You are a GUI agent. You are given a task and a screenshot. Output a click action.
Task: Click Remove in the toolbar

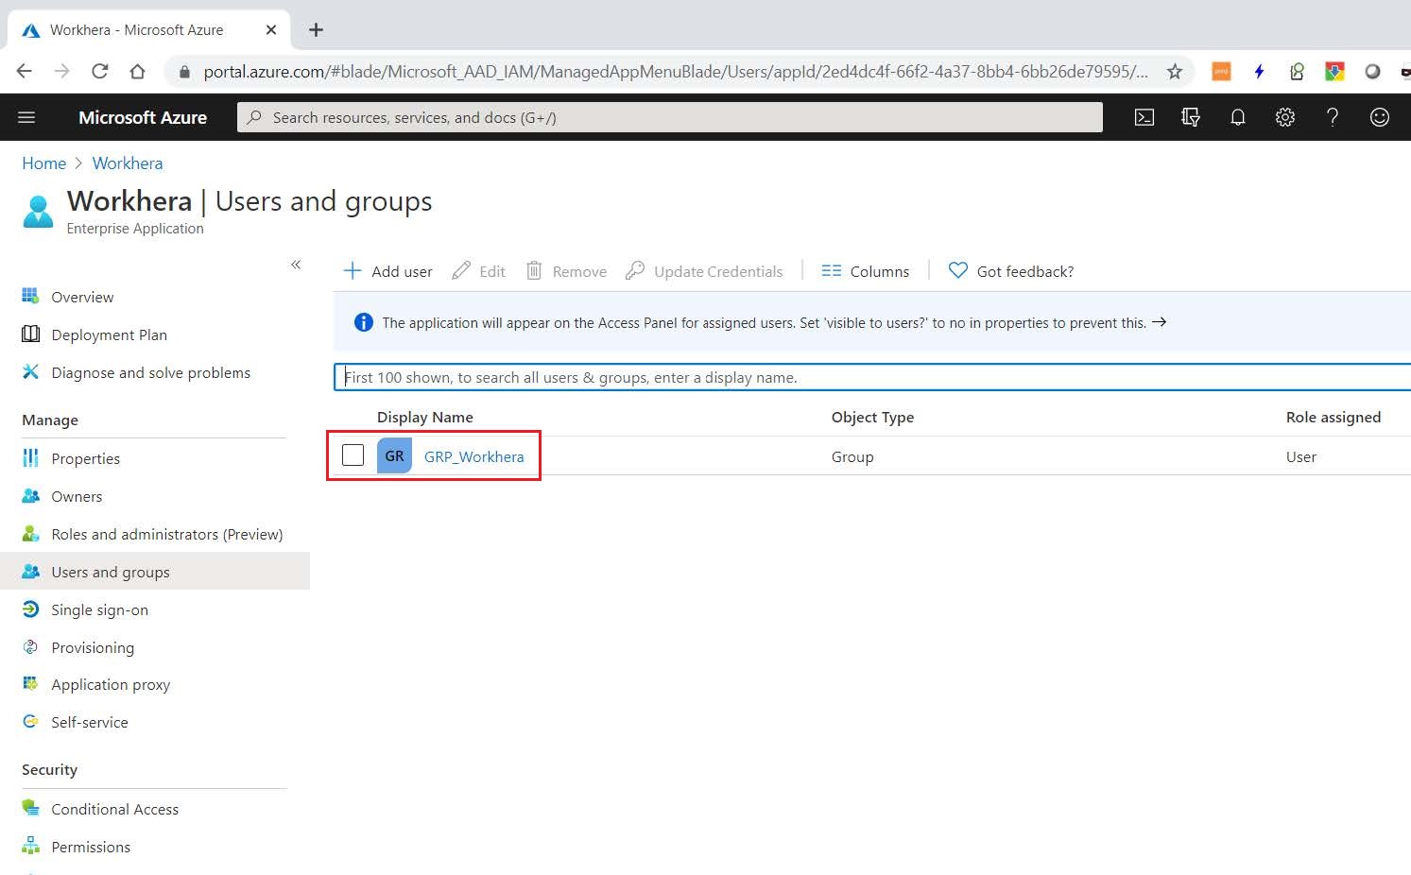coord(566,271)
